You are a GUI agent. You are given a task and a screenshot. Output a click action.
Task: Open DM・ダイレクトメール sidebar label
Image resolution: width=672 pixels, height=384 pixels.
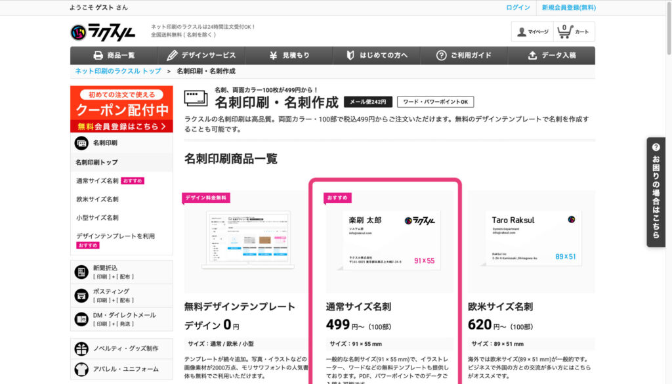(124, 315)
